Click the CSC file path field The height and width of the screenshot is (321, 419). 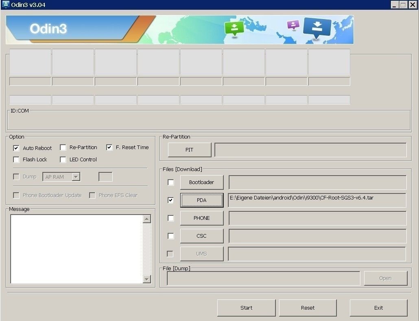(x=317, y=236)
